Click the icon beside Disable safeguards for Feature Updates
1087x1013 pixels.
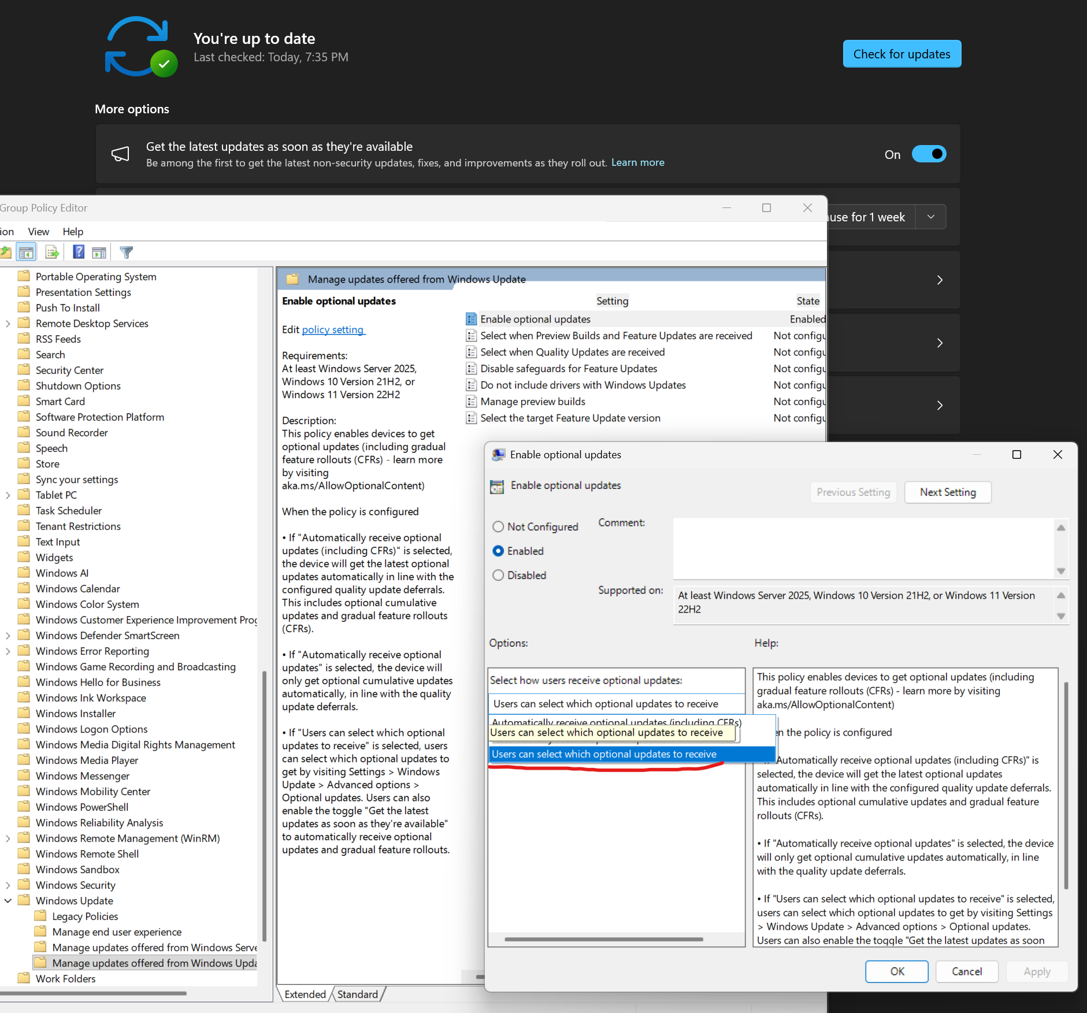click(x=472, y=369)
